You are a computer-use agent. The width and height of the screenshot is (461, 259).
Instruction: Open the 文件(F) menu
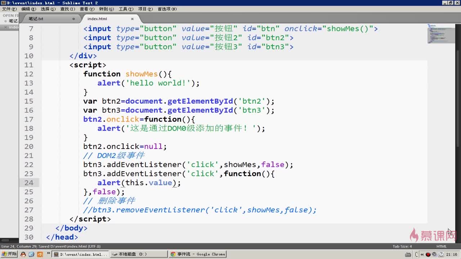9,9
